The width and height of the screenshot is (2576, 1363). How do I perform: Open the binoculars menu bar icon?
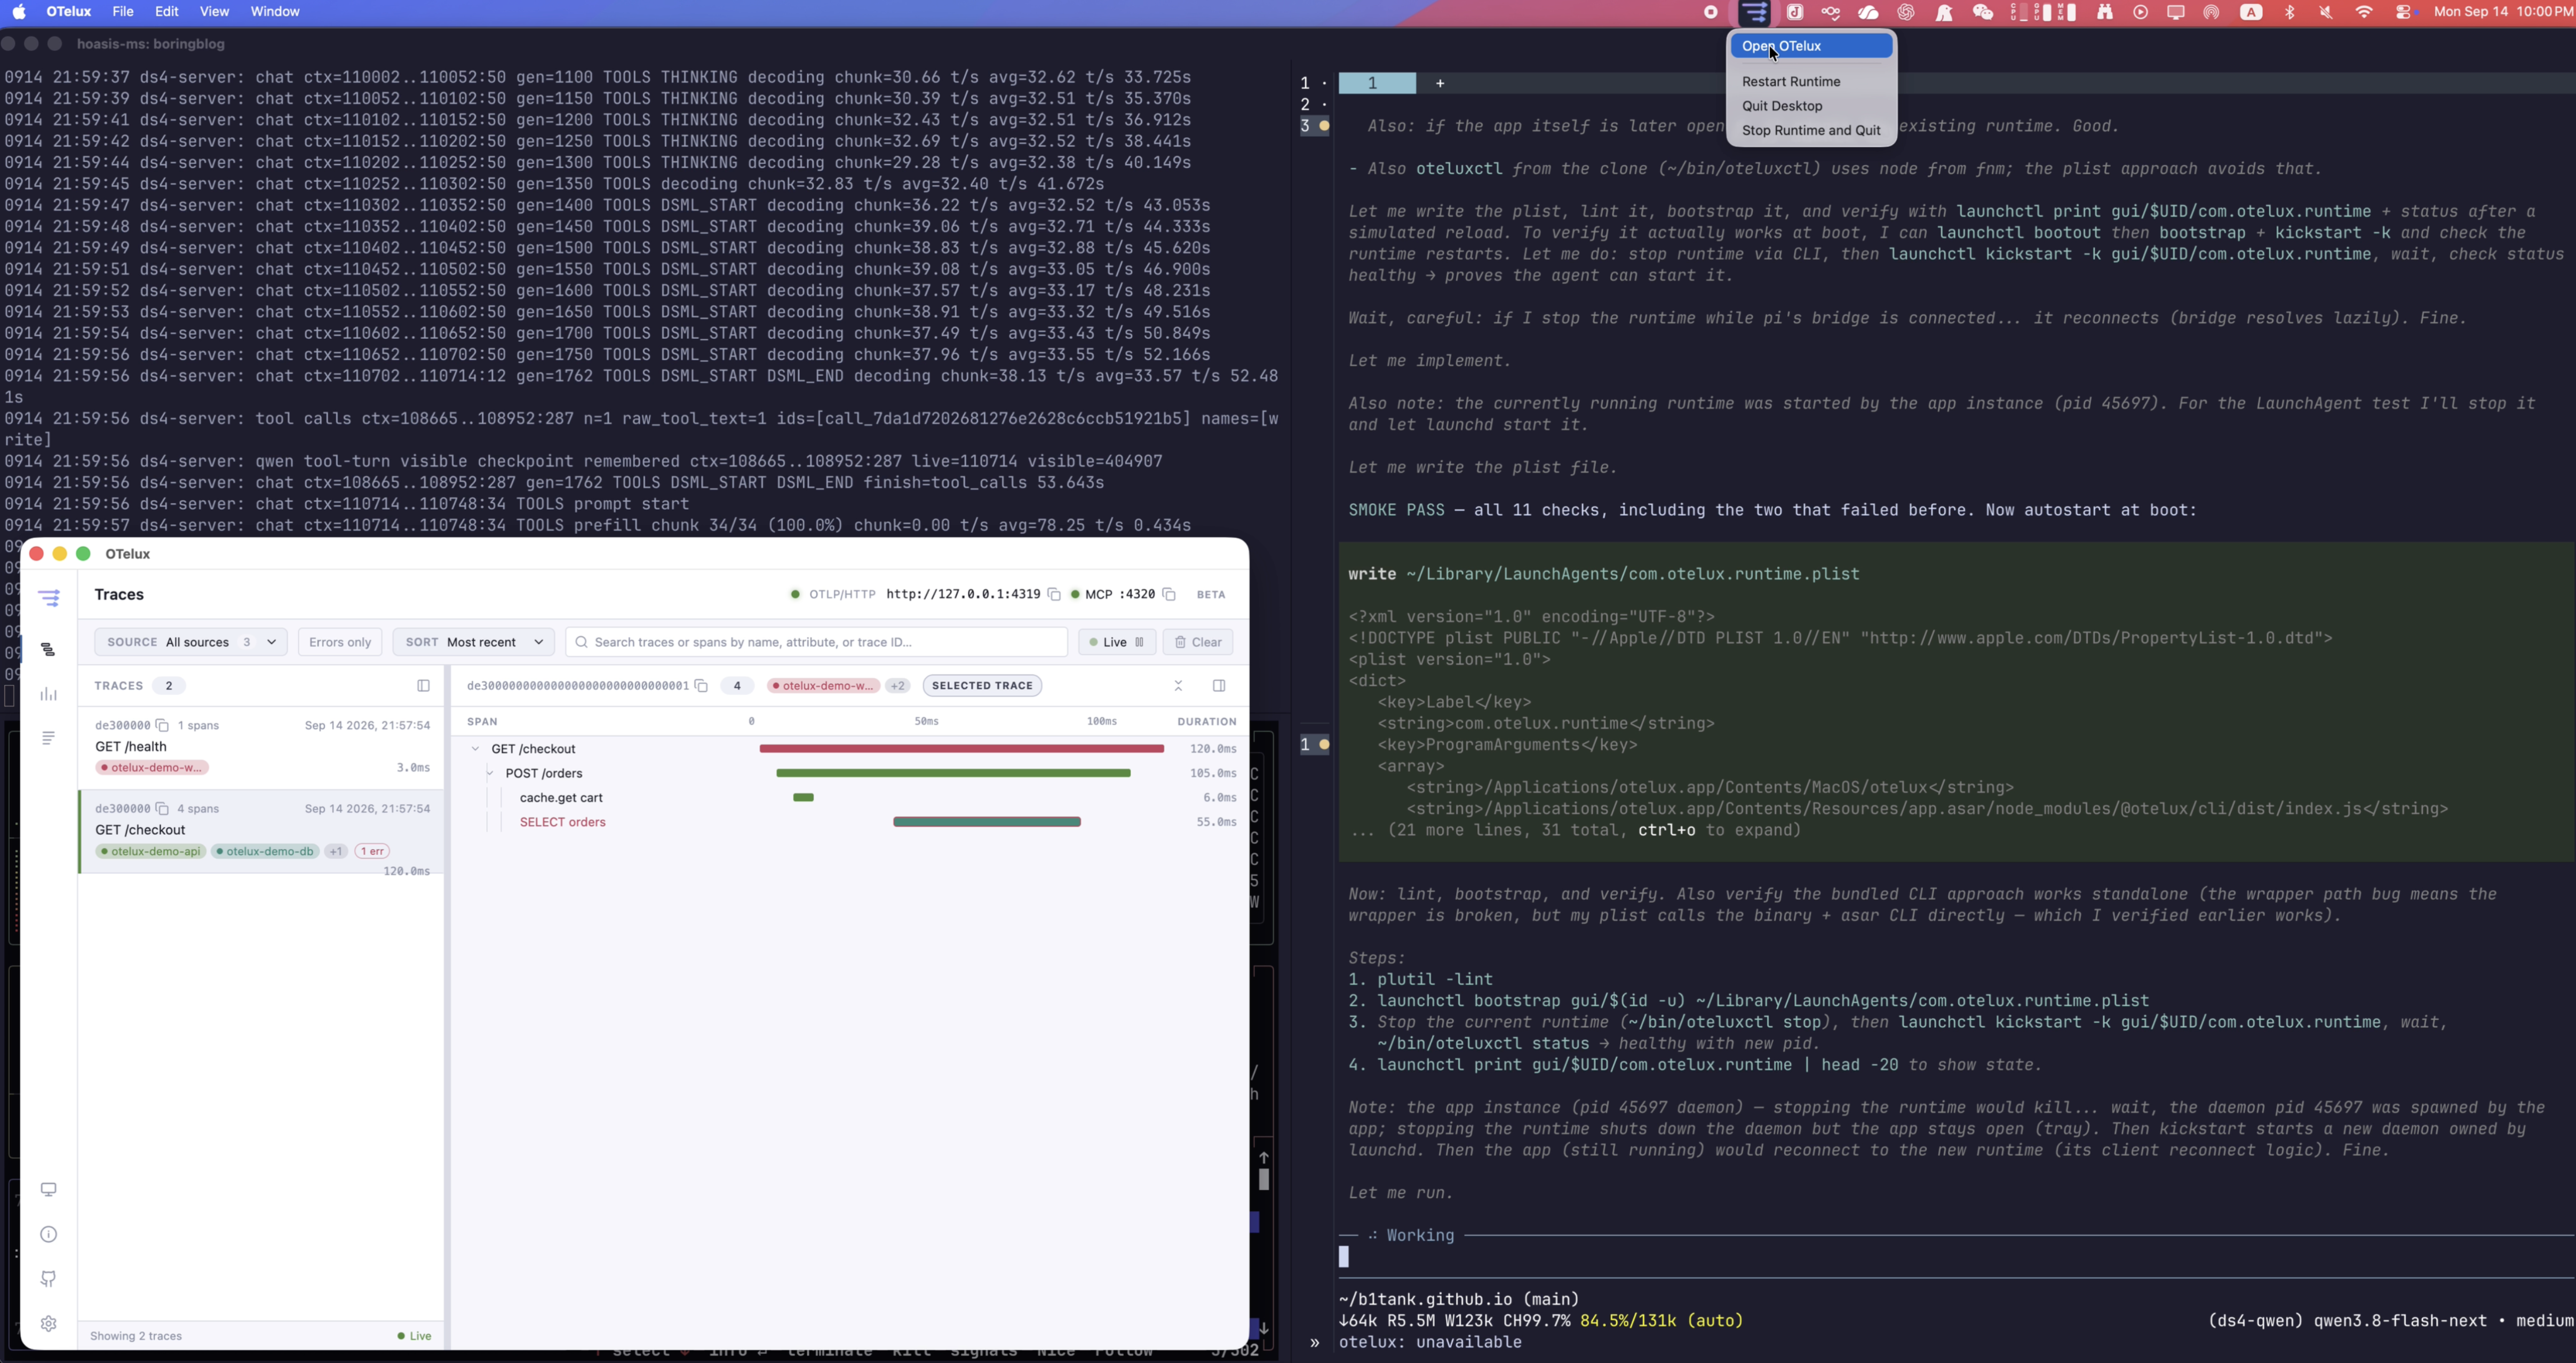(2105, 13)
